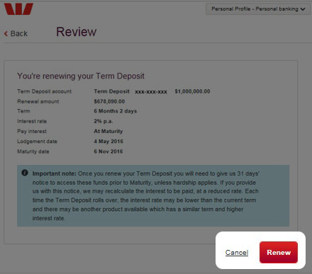Click the You're renewing your Term Deposit heading
Viewport: 312px width, 274px height.
pyautogui.click(x=81, y=76)
